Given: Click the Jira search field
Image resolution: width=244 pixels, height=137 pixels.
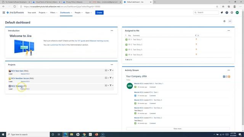Looking at the screenshot, I should (x=206, y=13).
